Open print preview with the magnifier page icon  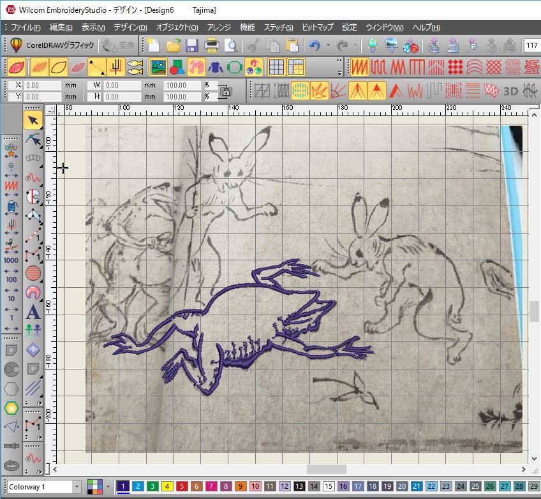tap(231, 45)
